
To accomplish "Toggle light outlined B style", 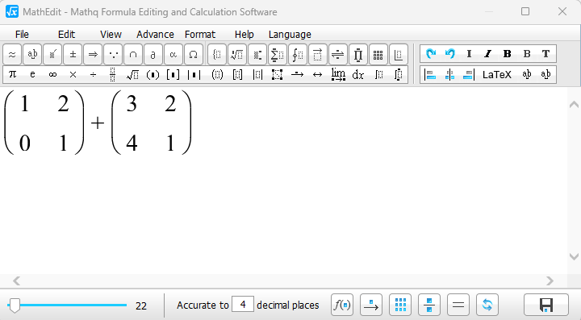I will pyautogui.click(x=526, y=54).
